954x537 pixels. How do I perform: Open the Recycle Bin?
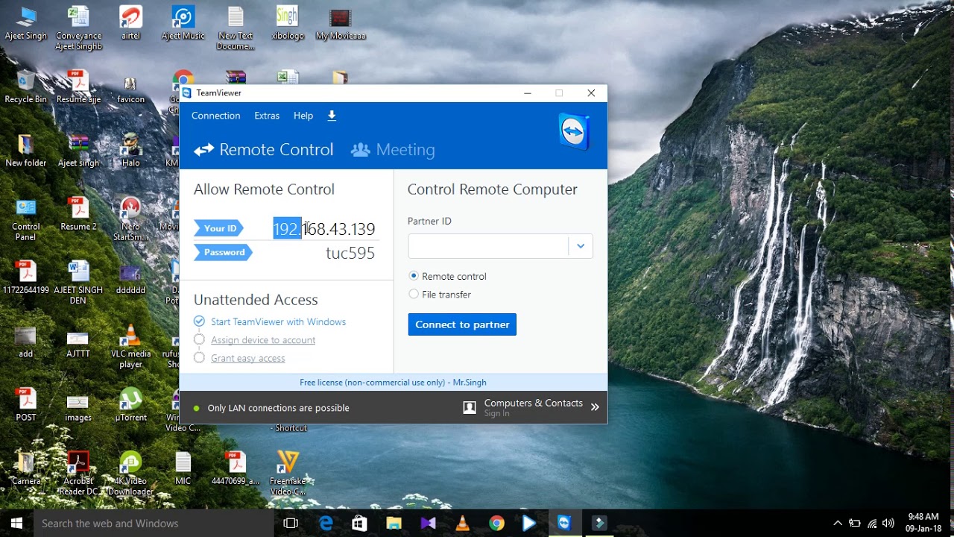[x=26, y=87]
